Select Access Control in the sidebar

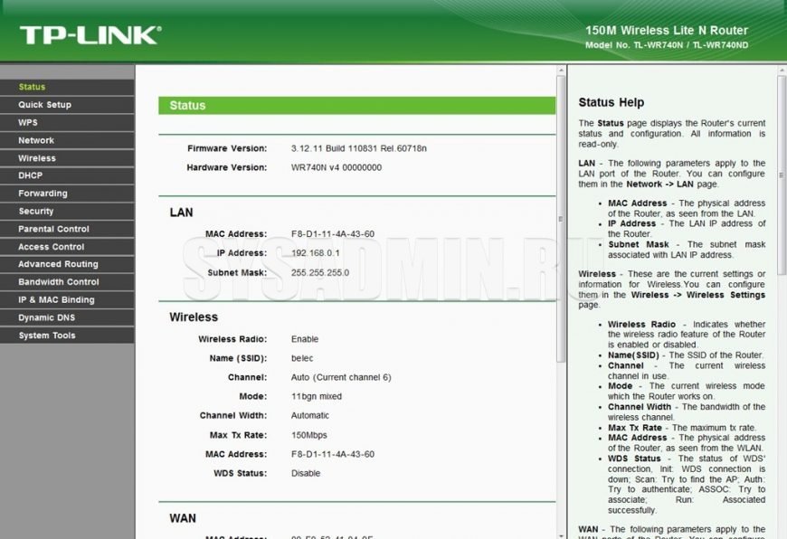[51, 247]
